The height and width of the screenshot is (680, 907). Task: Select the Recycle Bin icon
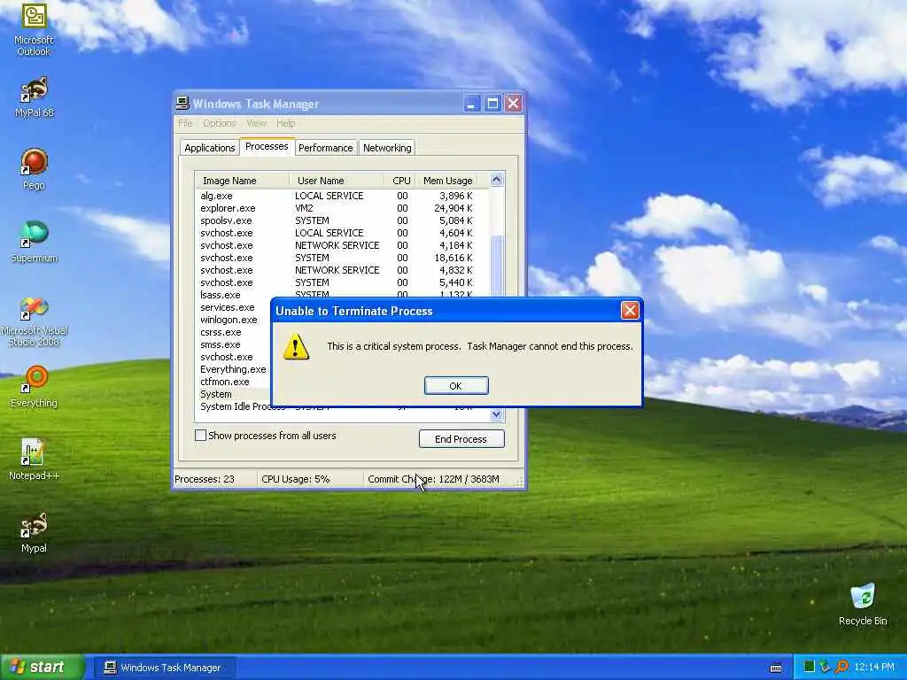click(863, 604)
